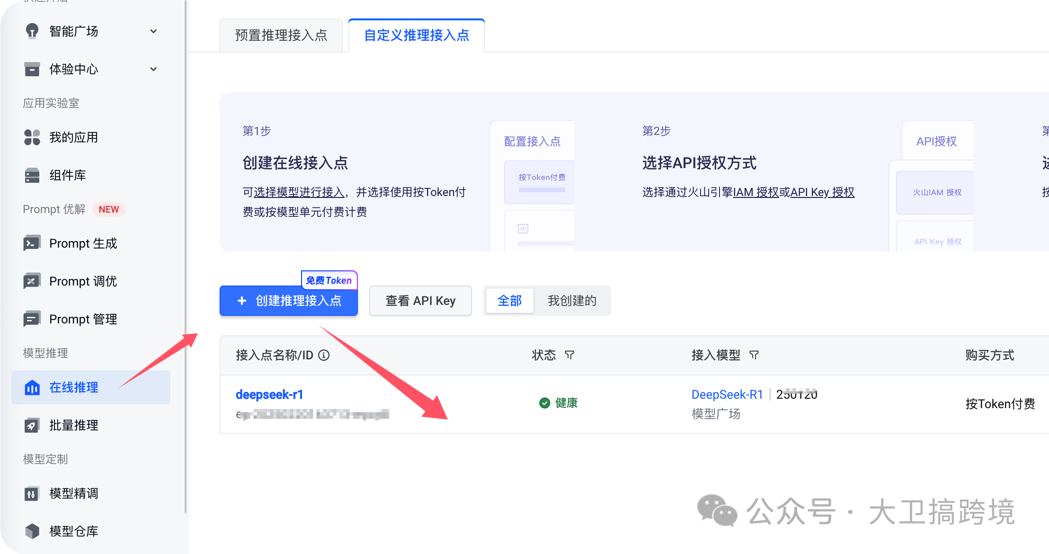This screenshot has width=1049, height=554.
Task: Expand the 智能广场 menu chevron
Action: point(153,31)
